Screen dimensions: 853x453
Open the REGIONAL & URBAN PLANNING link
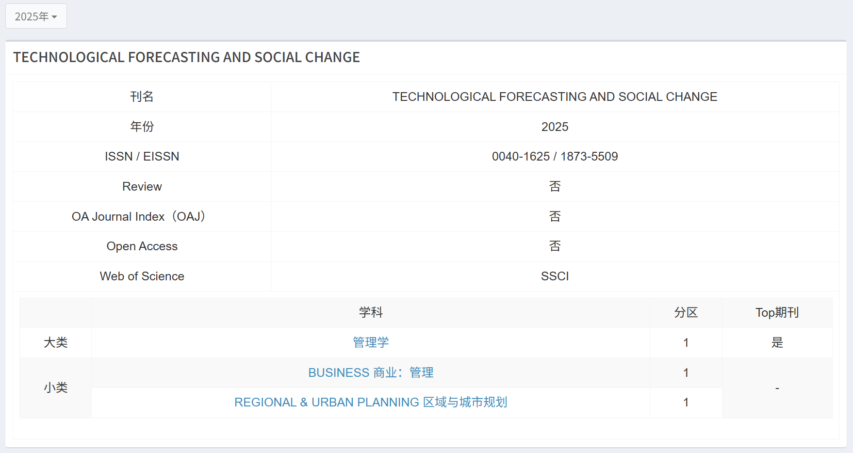[371, 402]
